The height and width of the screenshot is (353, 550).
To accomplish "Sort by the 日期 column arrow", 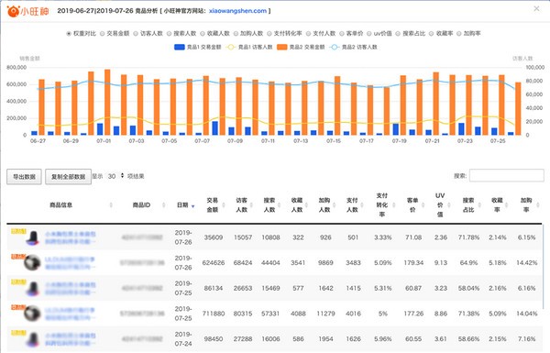I will coord(192,206).
